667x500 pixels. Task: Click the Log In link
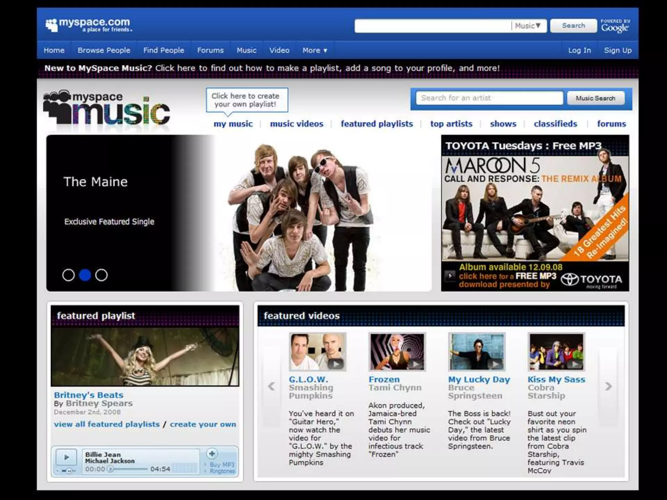click(579, 50)
